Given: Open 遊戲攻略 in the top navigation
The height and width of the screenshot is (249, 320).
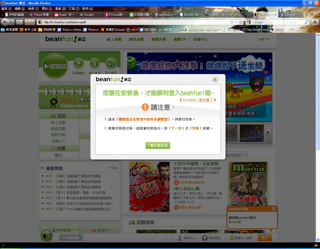Looking at the screenshot, I should 158,39.
